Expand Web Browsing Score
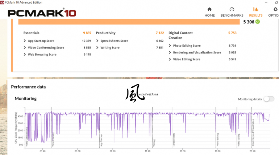The width and height of the screenshot is (279, 155). tap(25, 55)
